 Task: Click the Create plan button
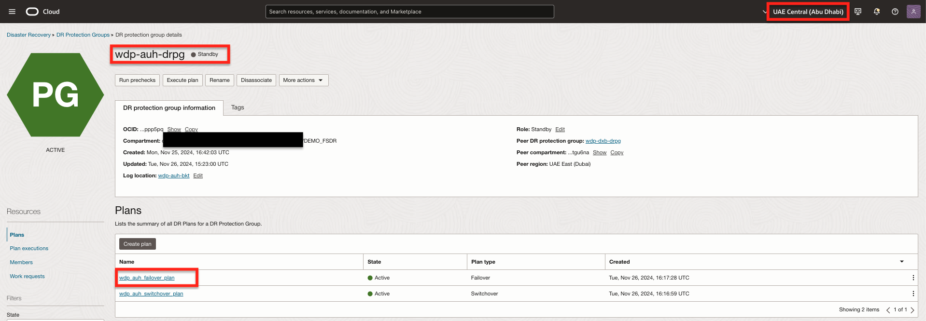pyautogui.click(x=138, y=244)
